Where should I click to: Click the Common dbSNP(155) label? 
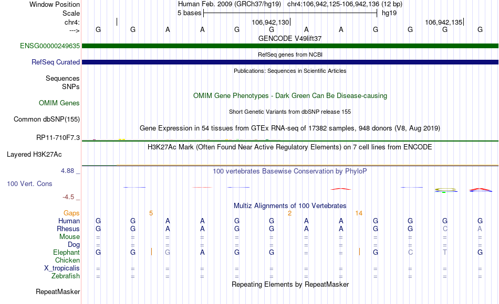pos(46,119)
